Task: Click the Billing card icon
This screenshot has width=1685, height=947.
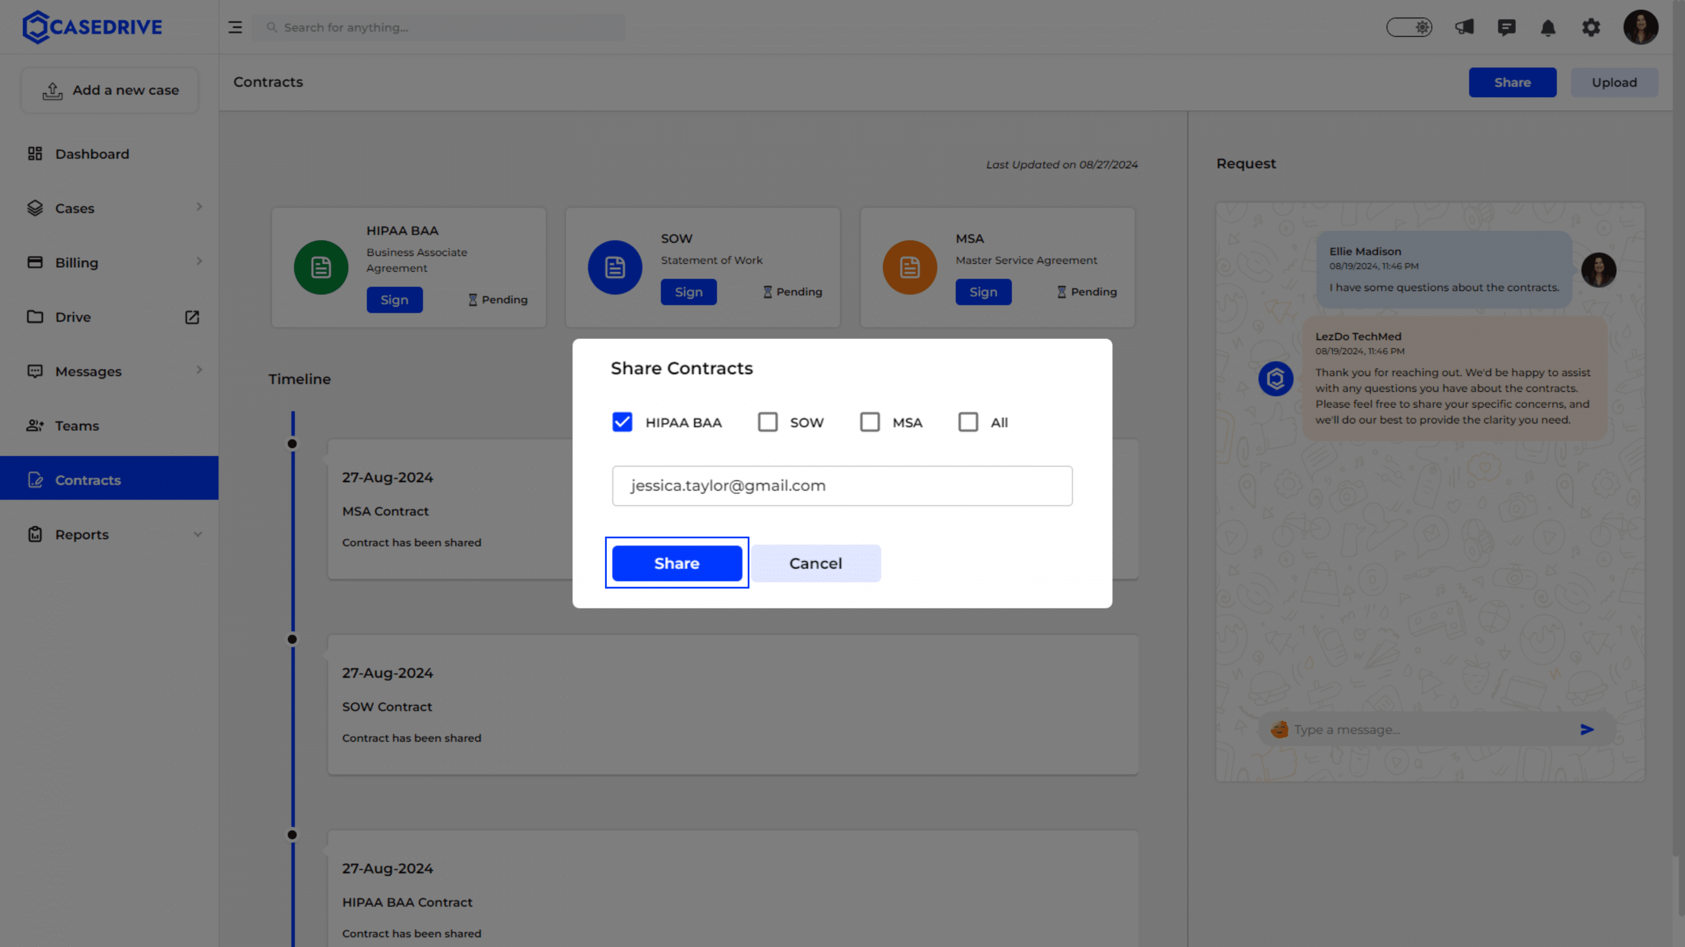Action: pyautogui.click(x=35, y=262)
